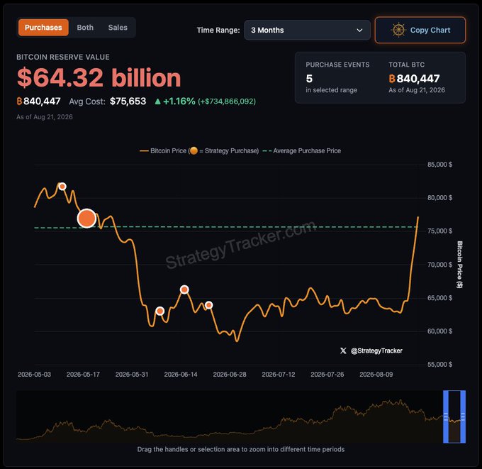Click the overview mini price chart left of selection

pos(230,419)
